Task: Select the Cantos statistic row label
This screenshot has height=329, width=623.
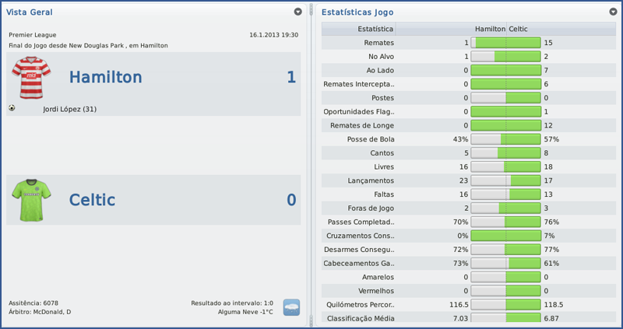Action: tap(381, 153)
